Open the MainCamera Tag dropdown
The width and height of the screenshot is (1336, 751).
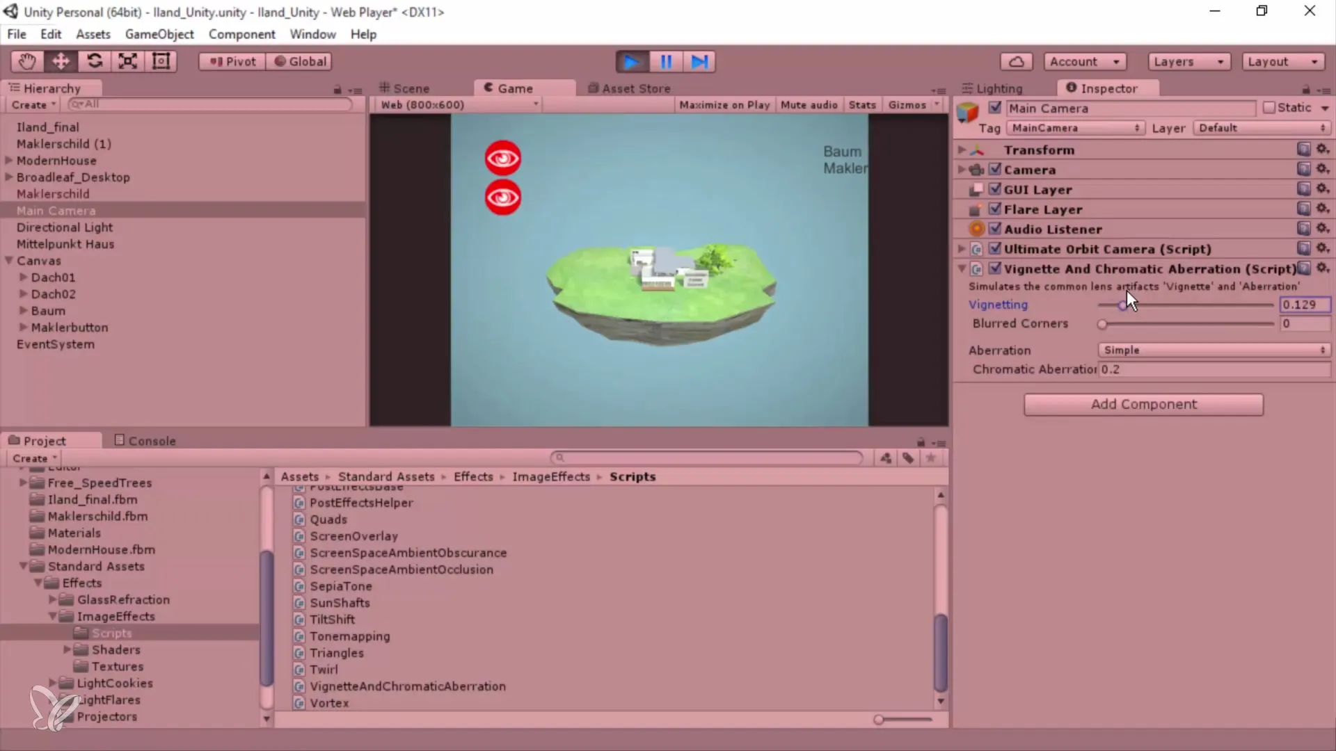click(1076, 128)
